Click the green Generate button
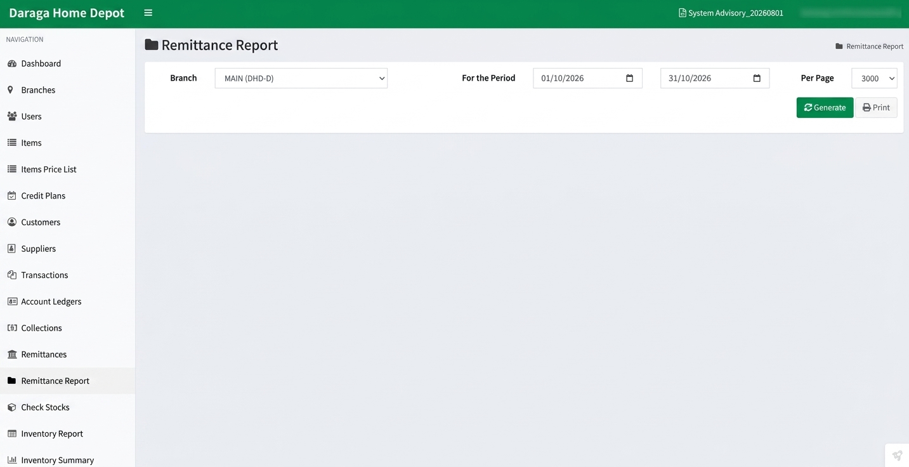The image size is (909, 467). point(825,107)
